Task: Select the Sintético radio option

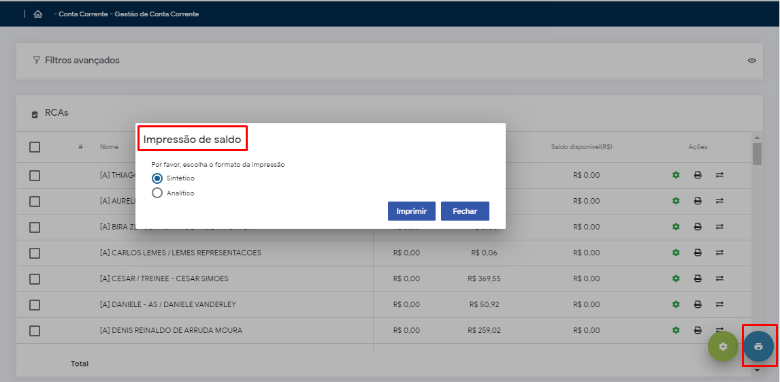Action: [x=157, y=178]
